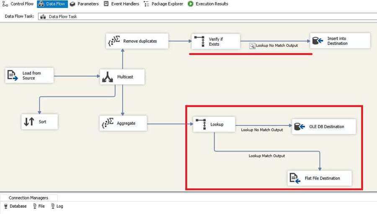Select the Sort component label
Screen dimensions: 377x214
pyautogui.click(x=42, y=122)
